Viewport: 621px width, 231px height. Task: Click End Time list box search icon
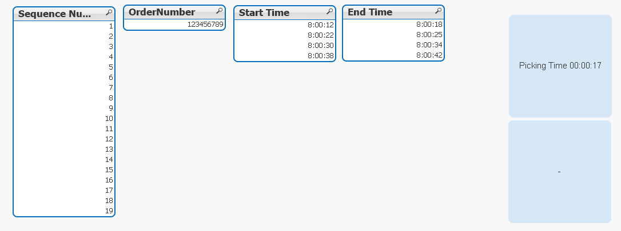438,11
